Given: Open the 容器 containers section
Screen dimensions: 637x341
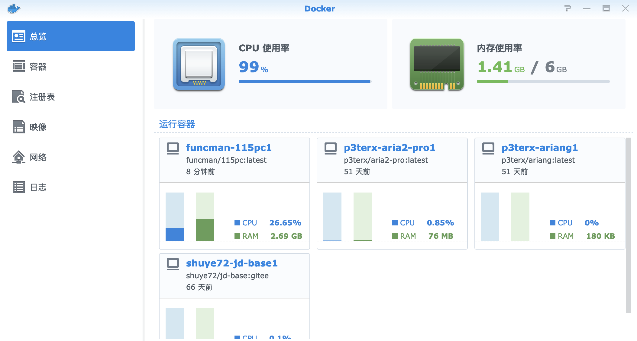Looking at the screenshot, I should [71, 66].
